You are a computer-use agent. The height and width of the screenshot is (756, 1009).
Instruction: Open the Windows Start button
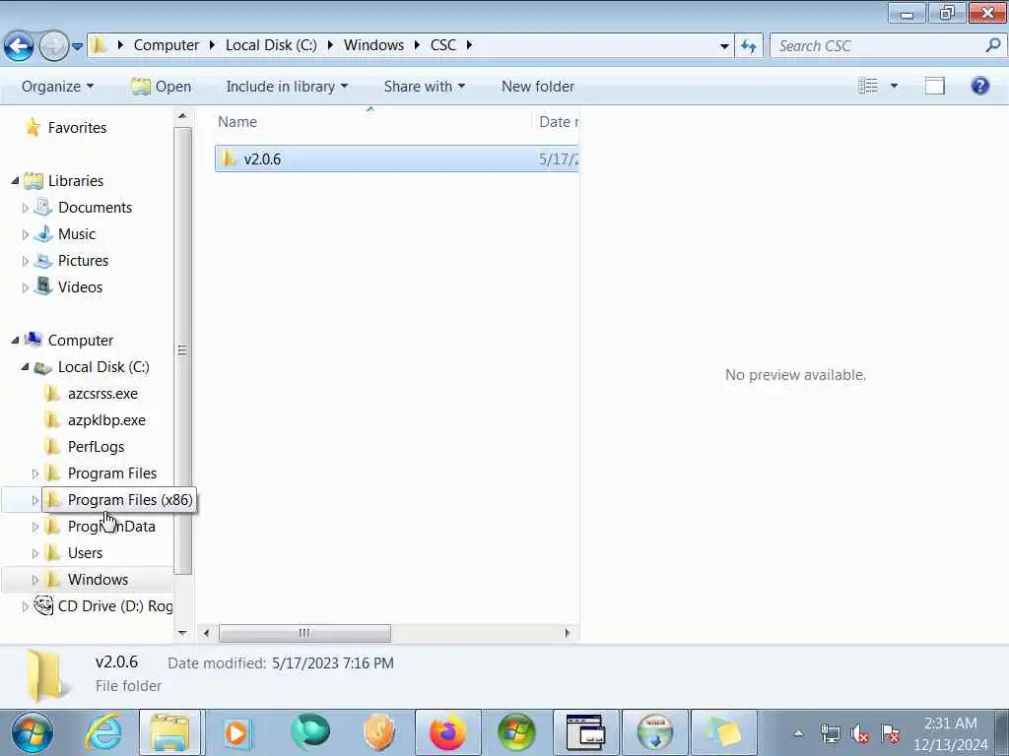pyautogui.click(x=33, y=732)
